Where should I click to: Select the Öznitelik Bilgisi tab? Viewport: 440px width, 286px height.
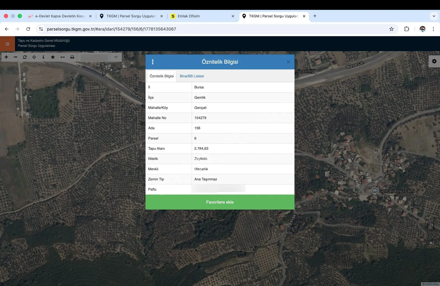click(x=162, y=76)
